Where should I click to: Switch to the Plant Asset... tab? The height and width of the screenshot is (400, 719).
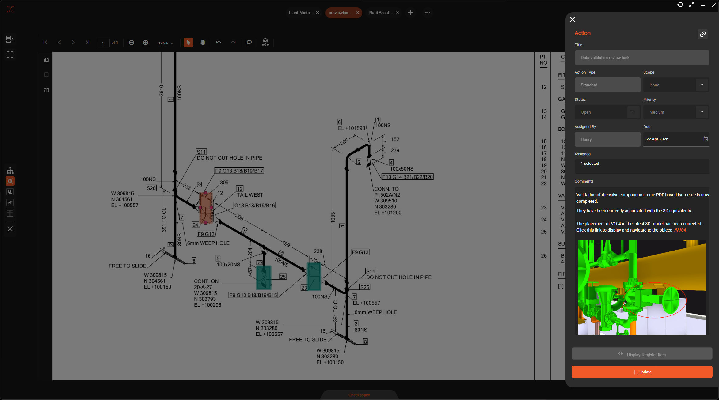(380, 13)
